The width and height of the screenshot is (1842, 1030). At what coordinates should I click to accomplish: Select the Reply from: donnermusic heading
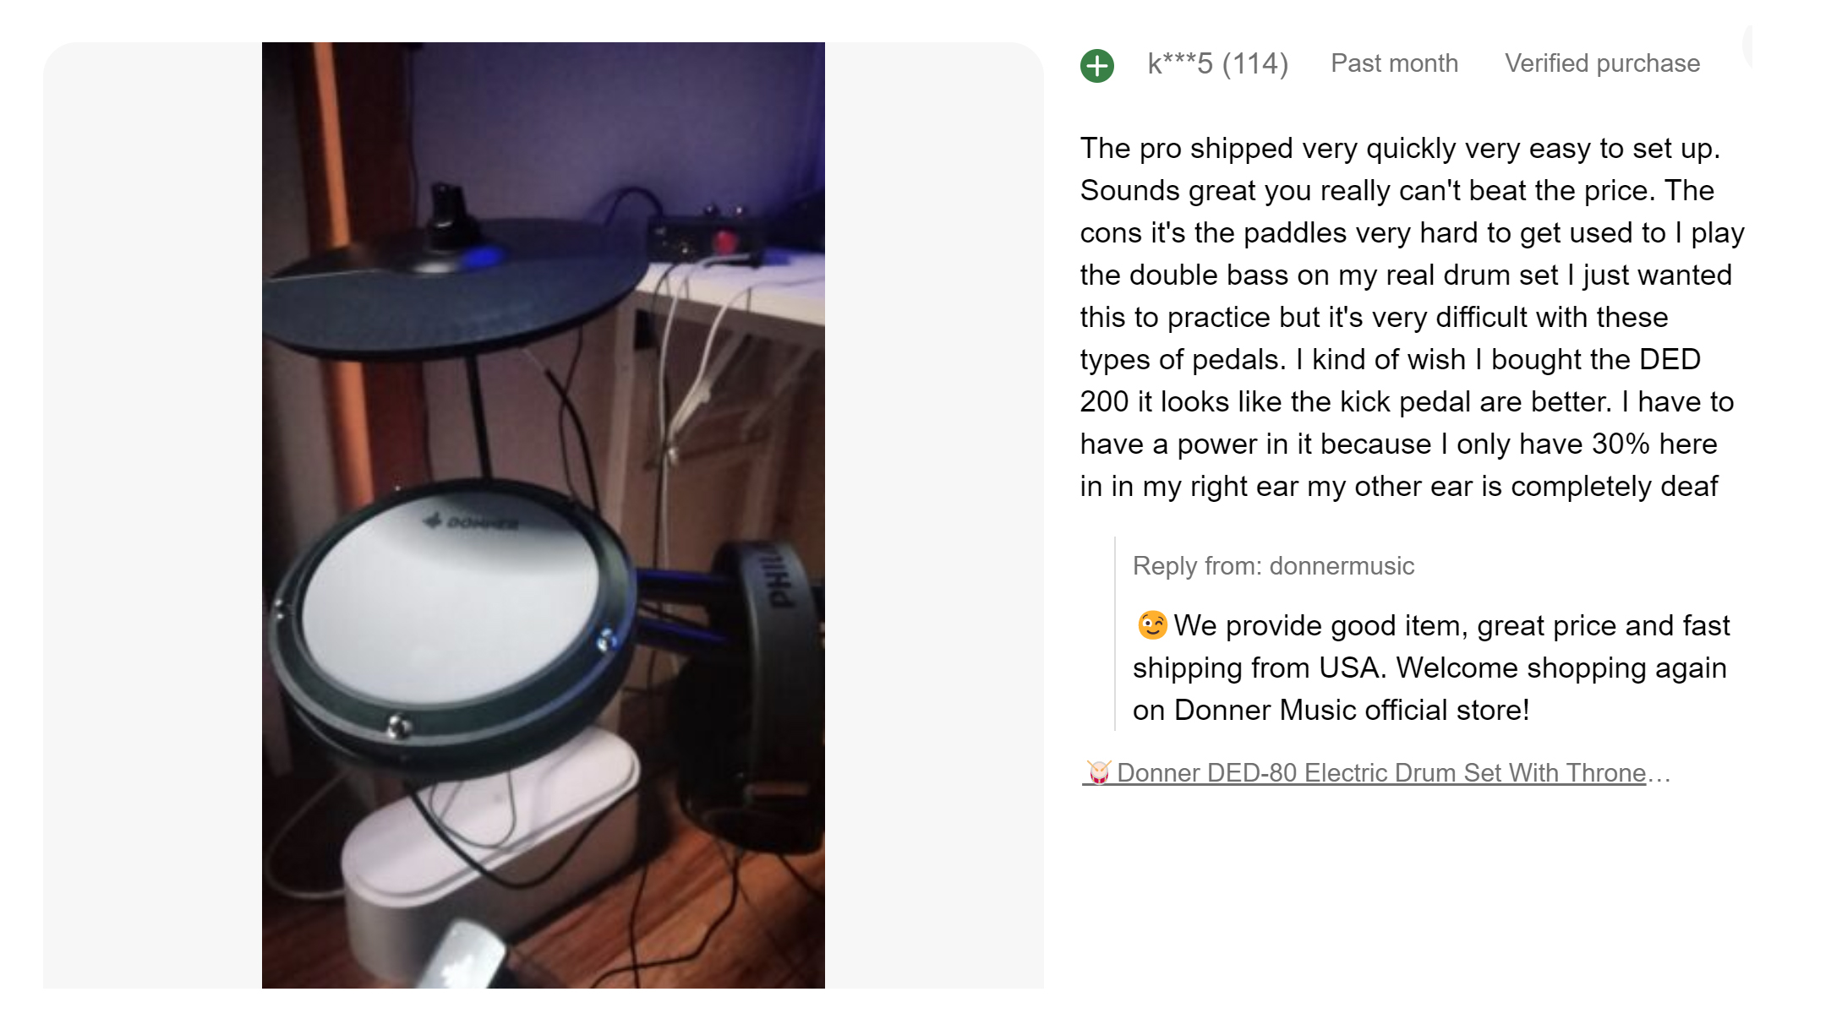coord(1273,565)
